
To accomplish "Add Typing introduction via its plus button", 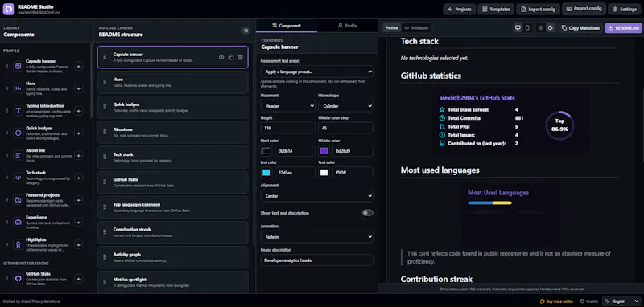I will click(78, 111).
